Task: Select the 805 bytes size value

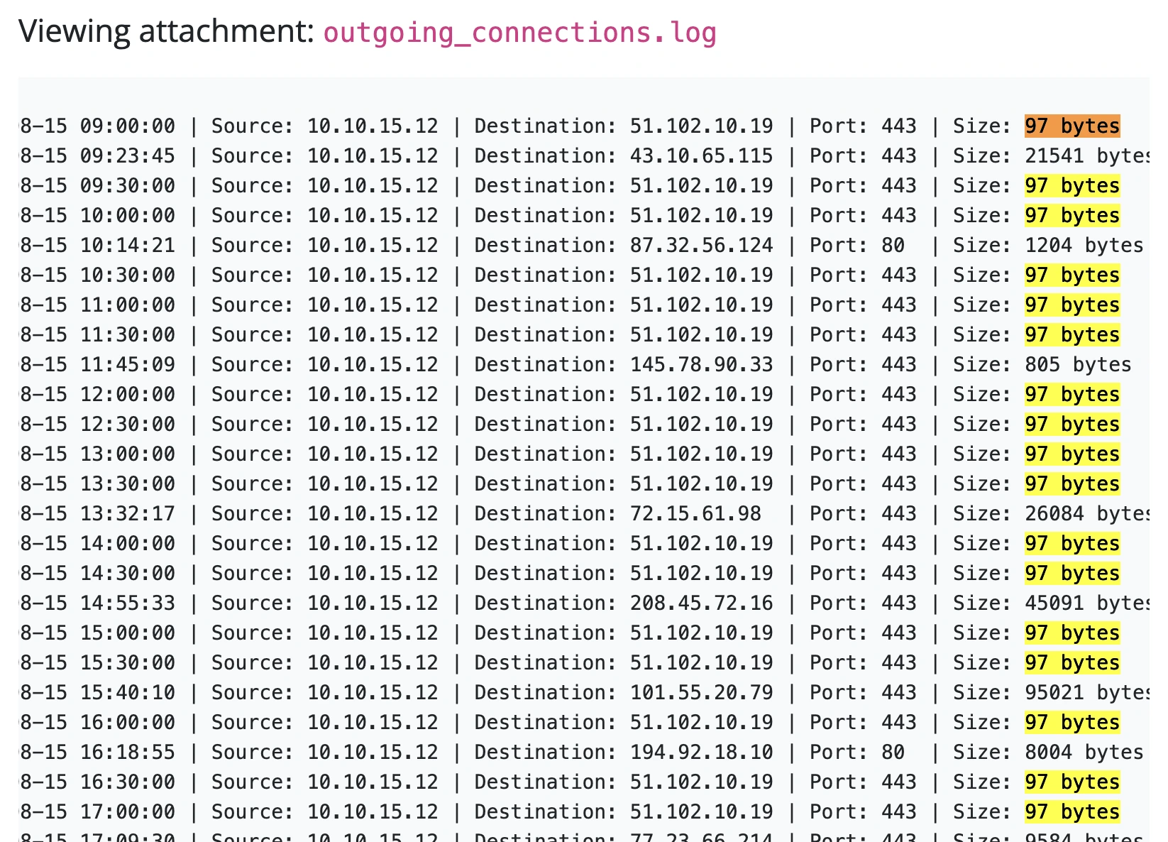Action: (1078, 365)
